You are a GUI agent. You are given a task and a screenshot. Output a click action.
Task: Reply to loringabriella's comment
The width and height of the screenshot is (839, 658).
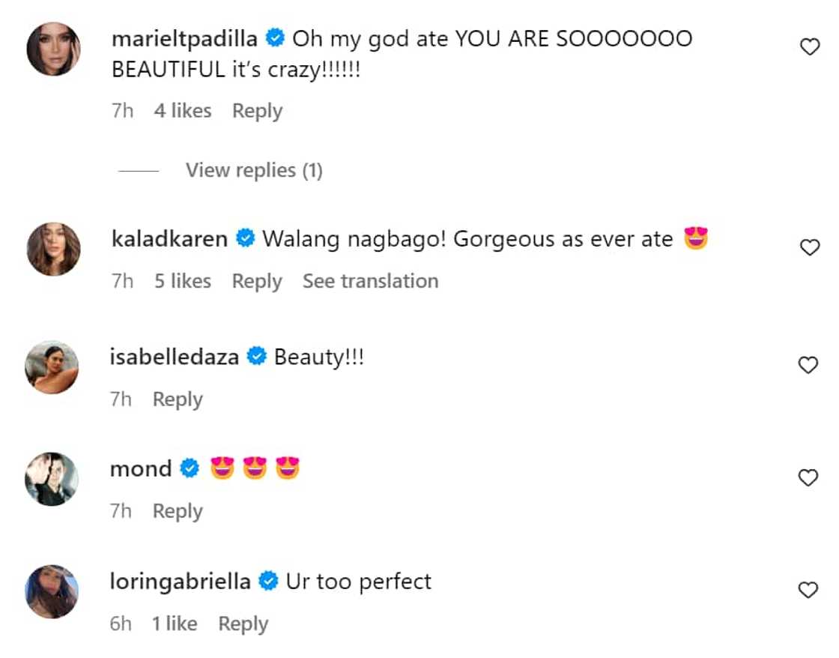pos(243,624)
